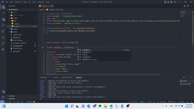Open the new terminal dropdown arrow
194x109 pixels.
click(x=186, y=78)
